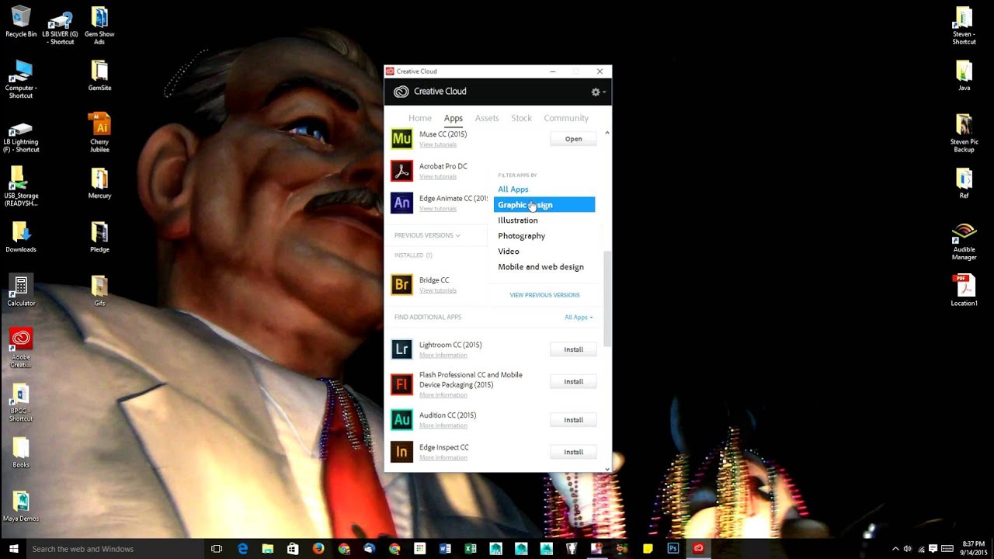Open All Apps dropdown beside Find Additional Apps
Image resolution: width=994 pixels, height=559 pixels.
579,318
